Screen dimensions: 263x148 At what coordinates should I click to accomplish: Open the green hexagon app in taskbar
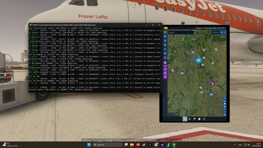point(174,145)
